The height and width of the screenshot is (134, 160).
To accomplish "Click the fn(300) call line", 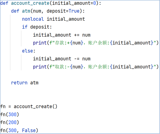I will tap(10, 115).
